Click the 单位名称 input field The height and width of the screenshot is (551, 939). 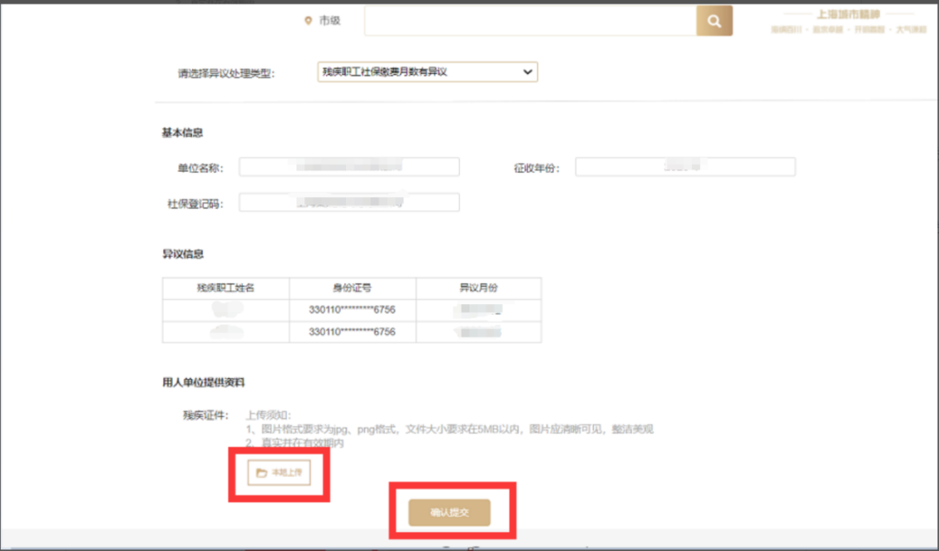pyautogui.click(x=350, y=167)
